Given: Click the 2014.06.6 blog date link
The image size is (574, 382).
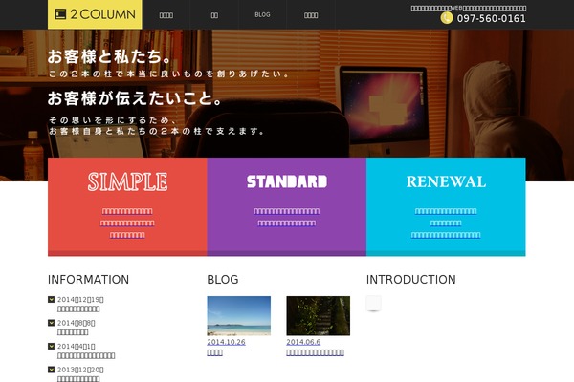Looking at the screenshot, I should tap(303, 342).
